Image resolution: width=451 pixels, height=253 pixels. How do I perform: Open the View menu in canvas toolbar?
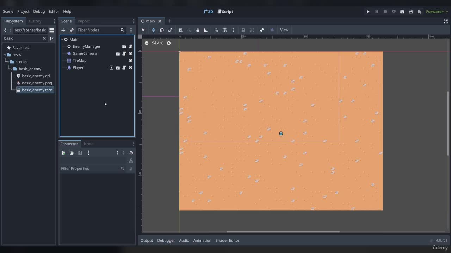[284, 30]
